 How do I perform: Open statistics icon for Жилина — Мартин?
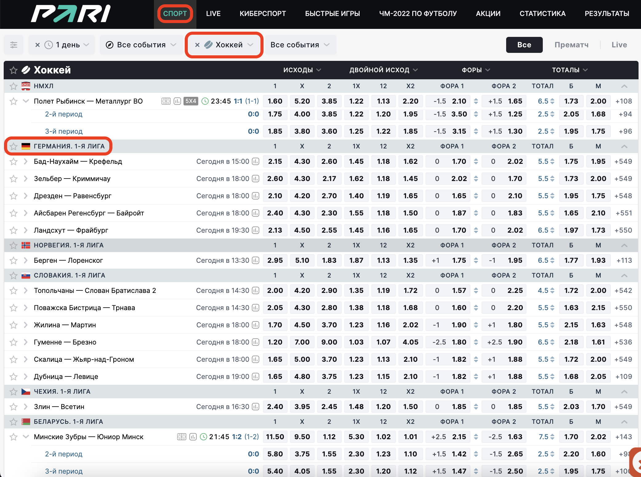click(x=256, y=325)
